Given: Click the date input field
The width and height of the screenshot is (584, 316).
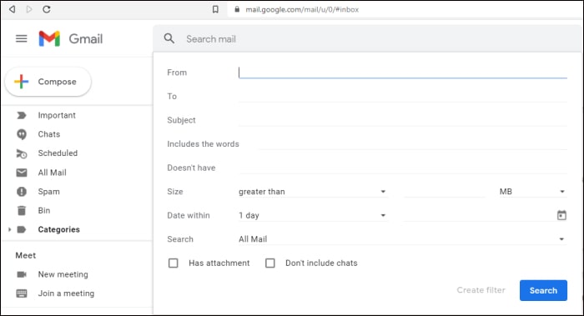Looking at the screenshot, I should pyautogui.click(x=479, y=215).
